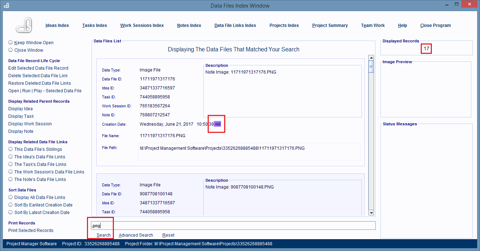480x251 pixels.
Task: Click Print Selected Records
Action: click(31, 231)
